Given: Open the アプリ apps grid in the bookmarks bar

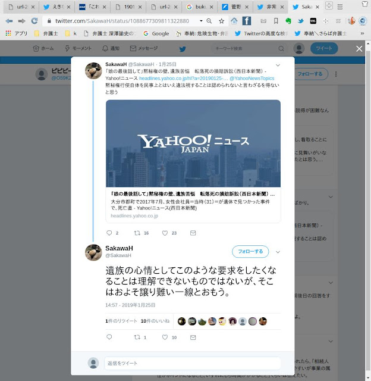Looking at the screenshot, I should coord(17,33).
